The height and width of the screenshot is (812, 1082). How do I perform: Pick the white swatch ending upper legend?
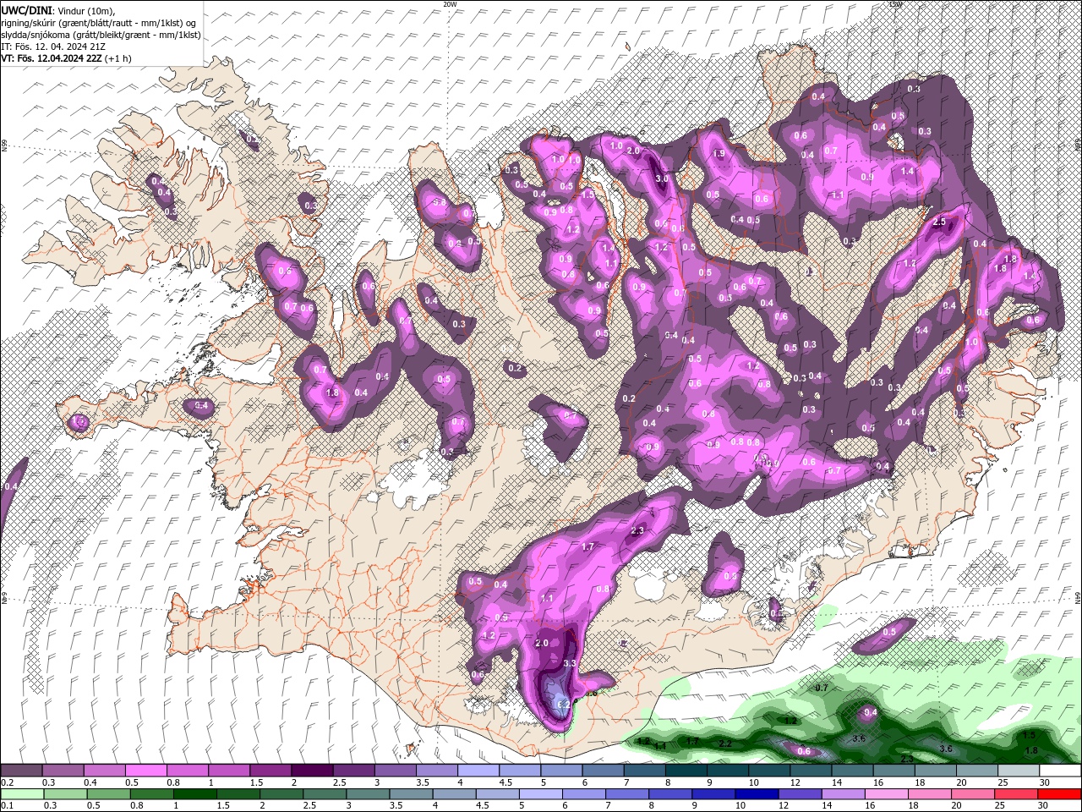pos(1060,771)
